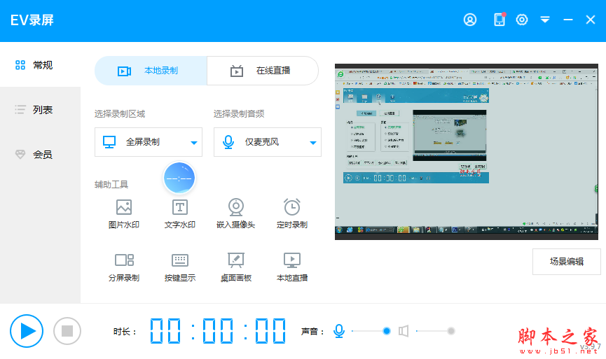Open the mobile device icon in title bar
The width and height of the screenshot is (606, 359).
pyautogui.click(x=500, y=20)
